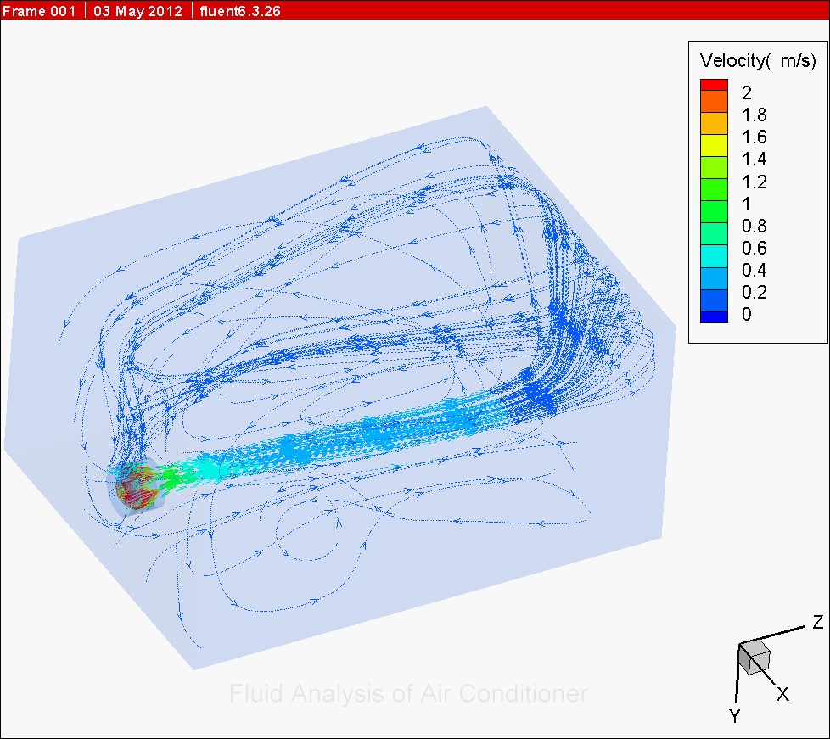
Task: Click the 03 May 2012 date label
Action: (x=139, y=10)
